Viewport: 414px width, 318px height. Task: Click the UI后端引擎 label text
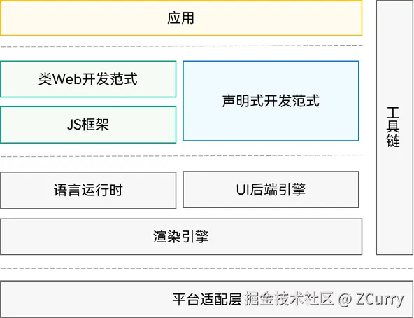coord(271,189)
